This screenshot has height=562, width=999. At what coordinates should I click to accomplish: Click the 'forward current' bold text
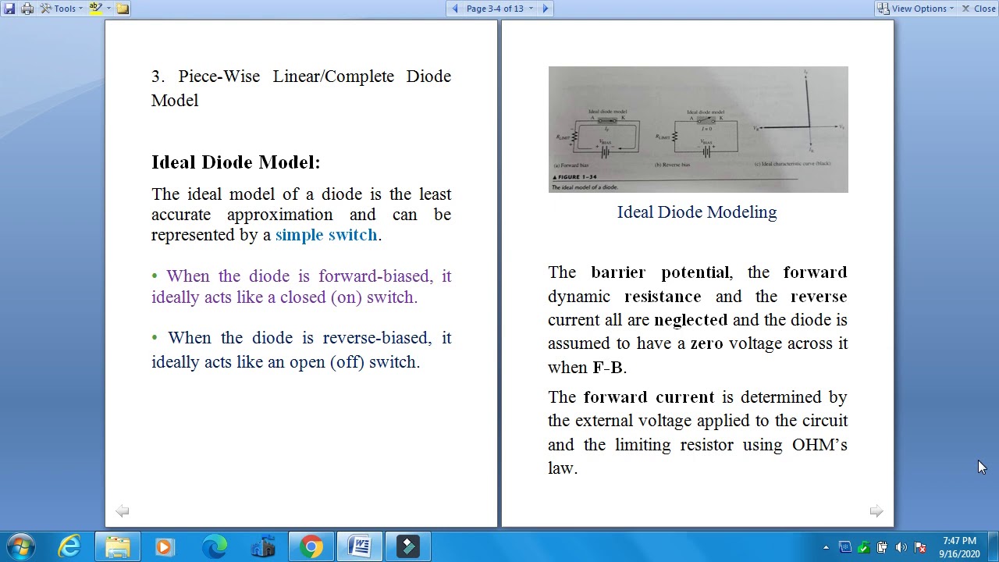point(649,397)
